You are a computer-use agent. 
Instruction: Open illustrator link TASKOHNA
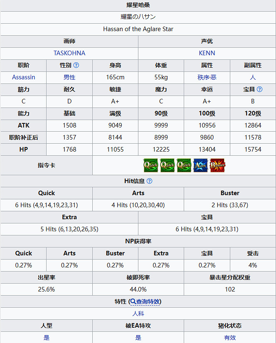click(69, 53)
